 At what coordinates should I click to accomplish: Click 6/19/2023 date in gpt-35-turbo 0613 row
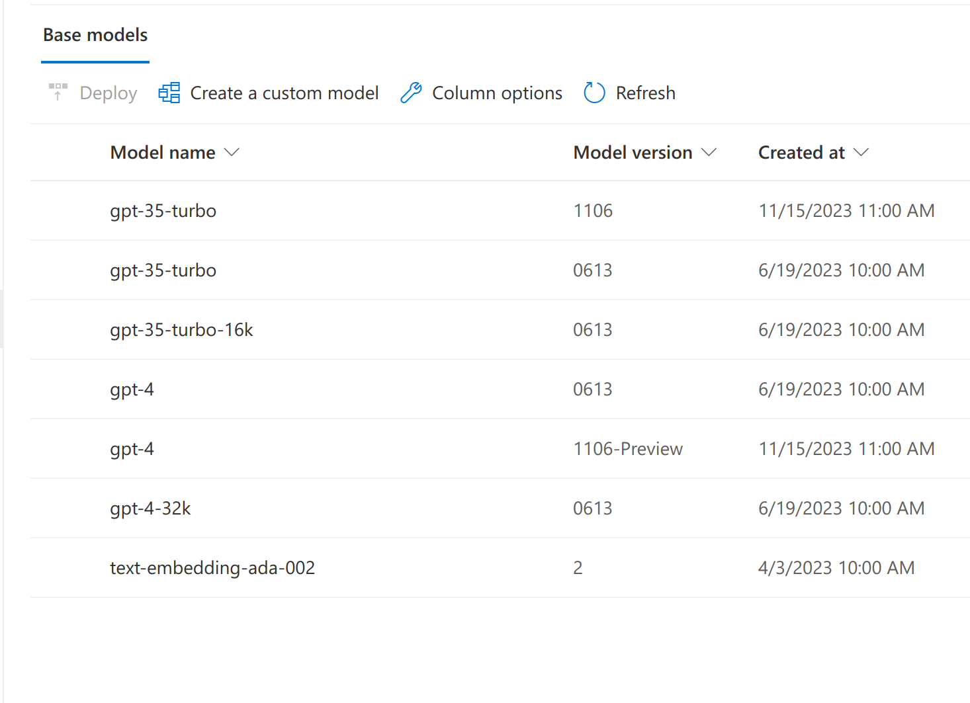click(x=841, y=270)
